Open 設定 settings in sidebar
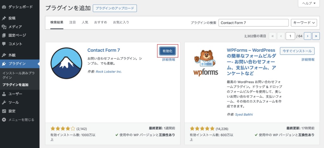The width and height of the screenshot is (324, 148). (x=12, y=111)
